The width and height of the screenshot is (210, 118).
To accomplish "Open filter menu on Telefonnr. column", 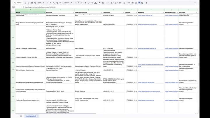I will (x=123, y=13).
